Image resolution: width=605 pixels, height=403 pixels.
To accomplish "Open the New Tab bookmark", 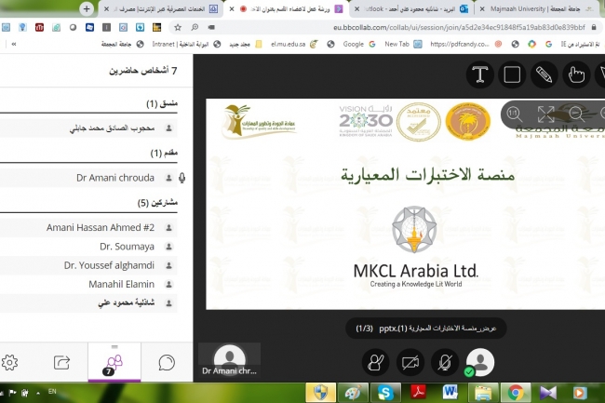I will point(403,44).
